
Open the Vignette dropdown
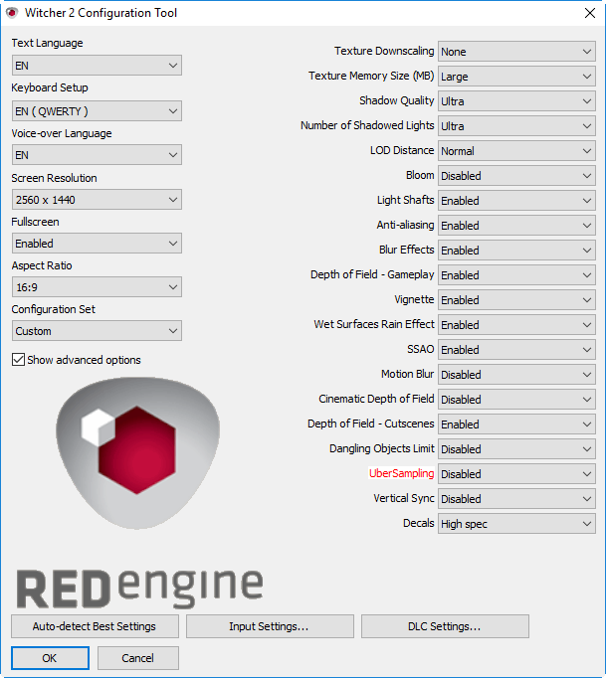[x=516, y=300]
